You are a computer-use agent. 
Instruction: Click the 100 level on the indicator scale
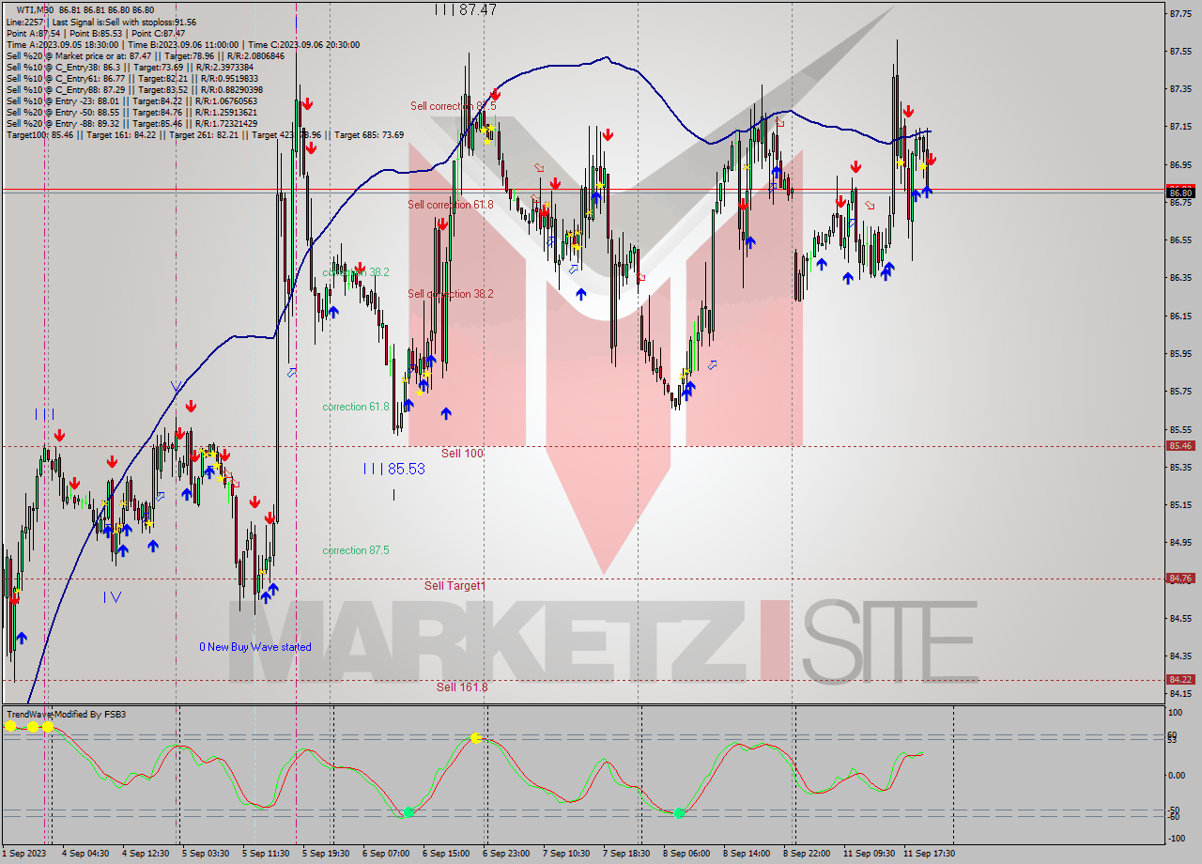(1174, 714)
